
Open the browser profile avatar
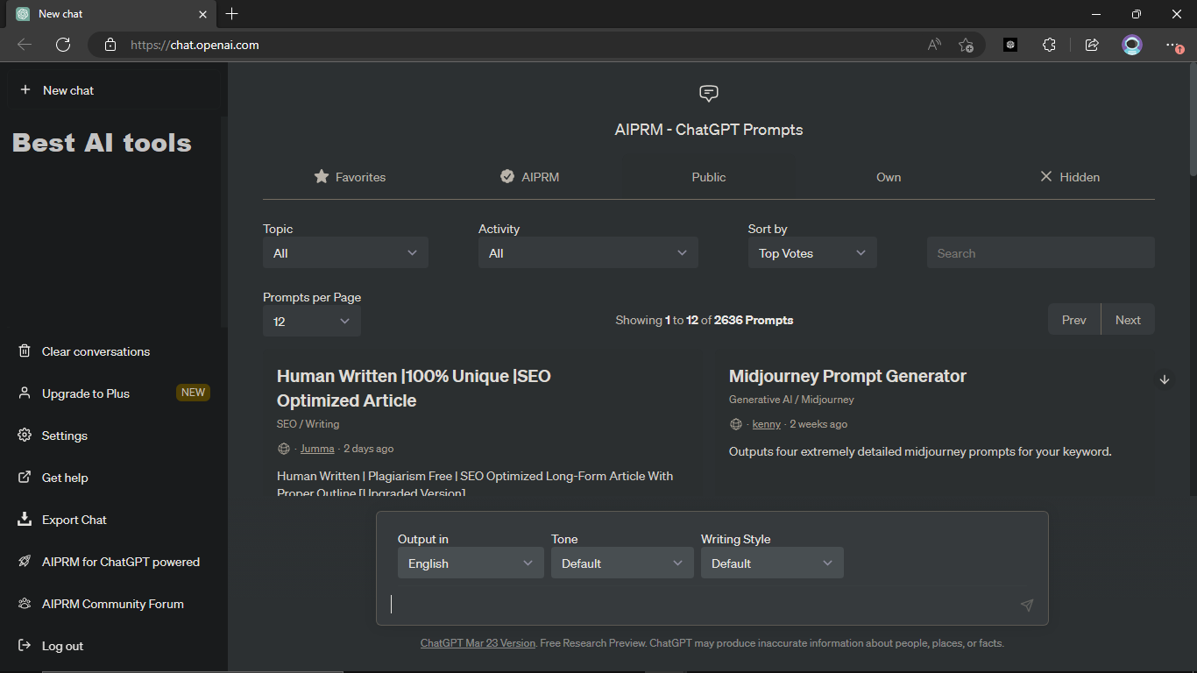point(1132,45)
